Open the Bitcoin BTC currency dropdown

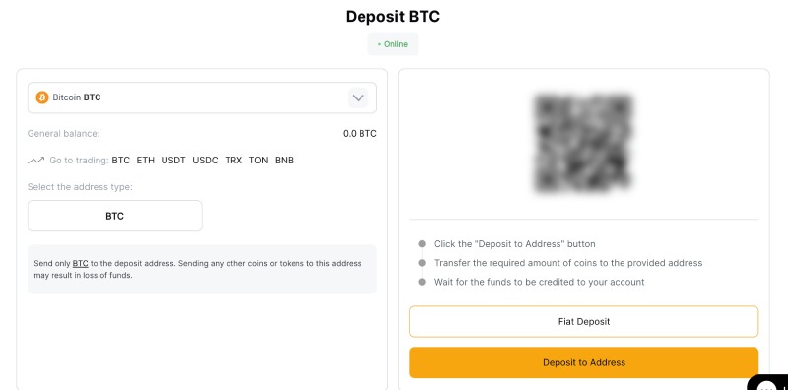202,97
